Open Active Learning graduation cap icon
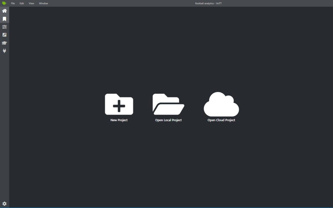Screen dimensions: 333x208 [x=4, y=43]
